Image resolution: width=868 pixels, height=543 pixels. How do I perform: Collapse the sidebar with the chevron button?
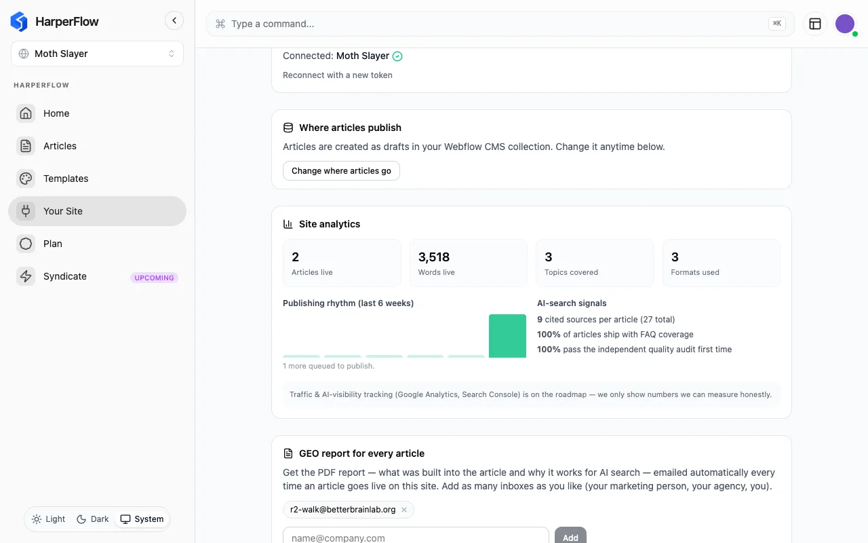tap(174, 20)
